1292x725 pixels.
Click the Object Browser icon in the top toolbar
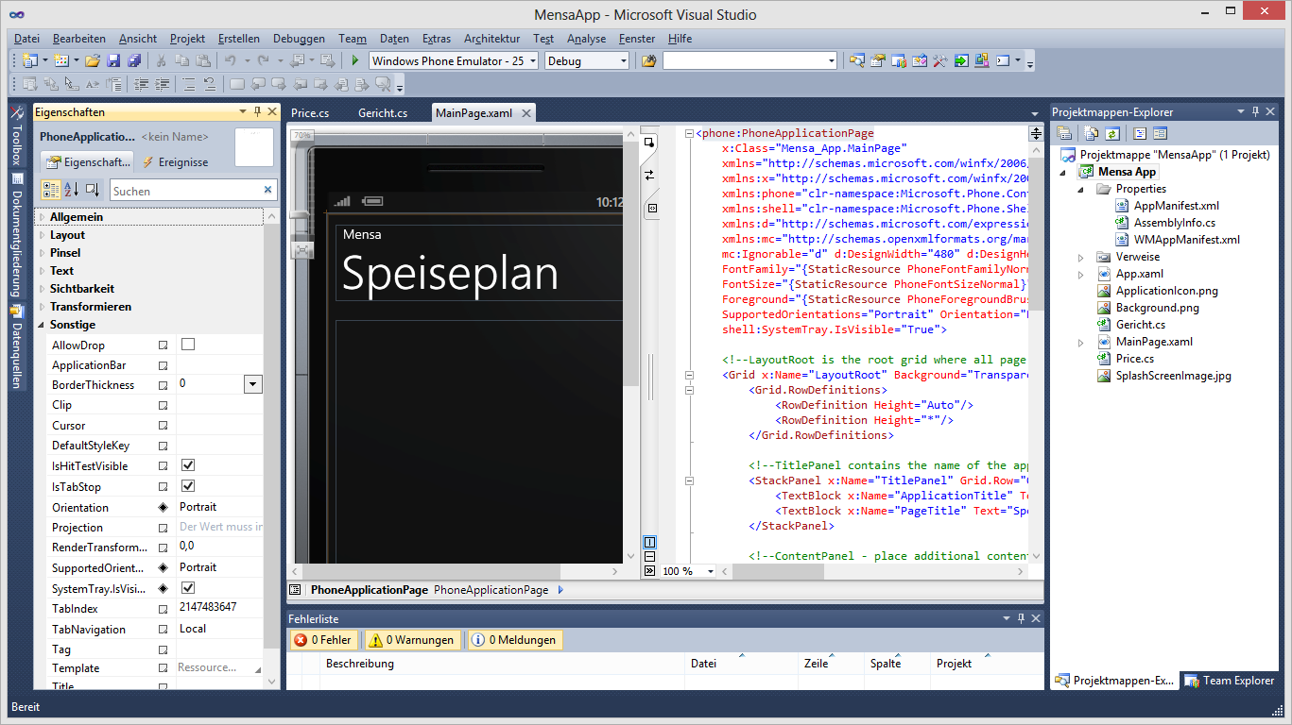[x=919, y=60]
